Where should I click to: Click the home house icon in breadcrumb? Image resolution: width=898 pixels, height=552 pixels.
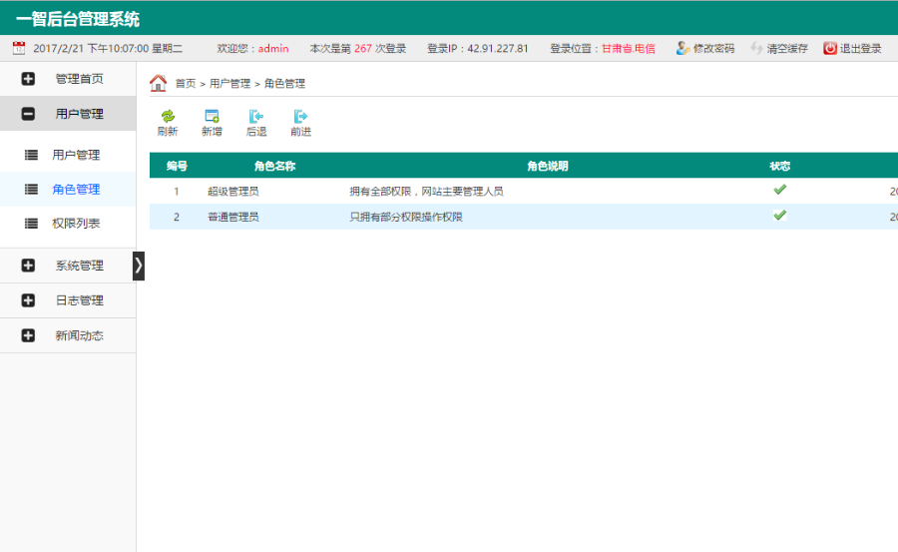click(158, 83)
